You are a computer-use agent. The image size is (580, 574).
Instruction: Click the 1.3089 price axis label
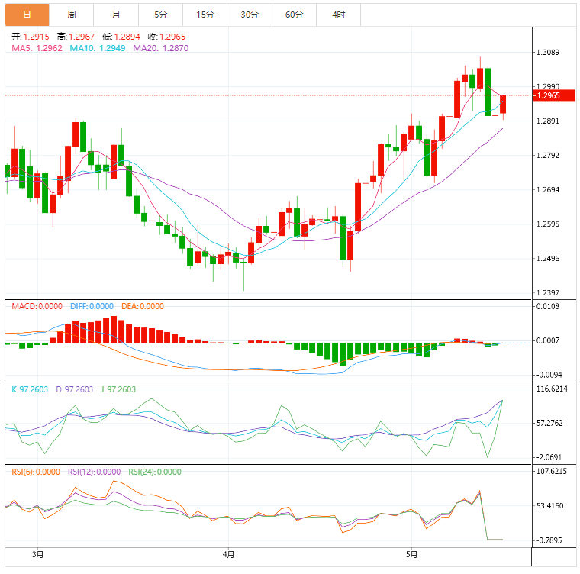tap(548, 52)
